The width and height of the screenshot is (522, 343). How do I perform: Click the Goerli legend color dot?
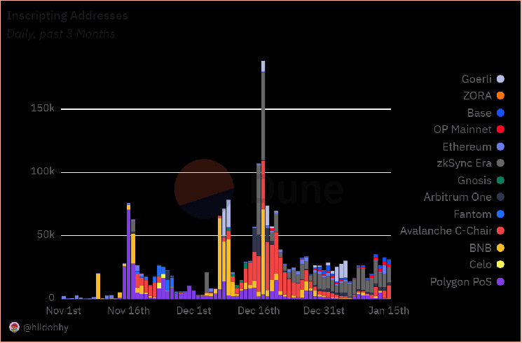[x=500, y=79]
